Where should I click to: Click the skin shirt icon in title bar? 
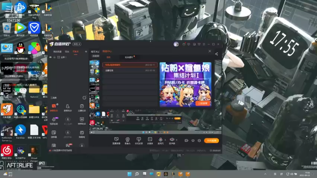pyautogui.click(x=199, y=44)
